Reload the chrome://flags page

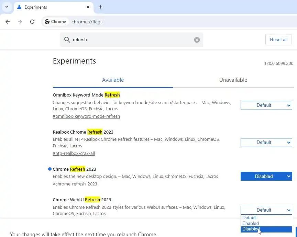32,22
